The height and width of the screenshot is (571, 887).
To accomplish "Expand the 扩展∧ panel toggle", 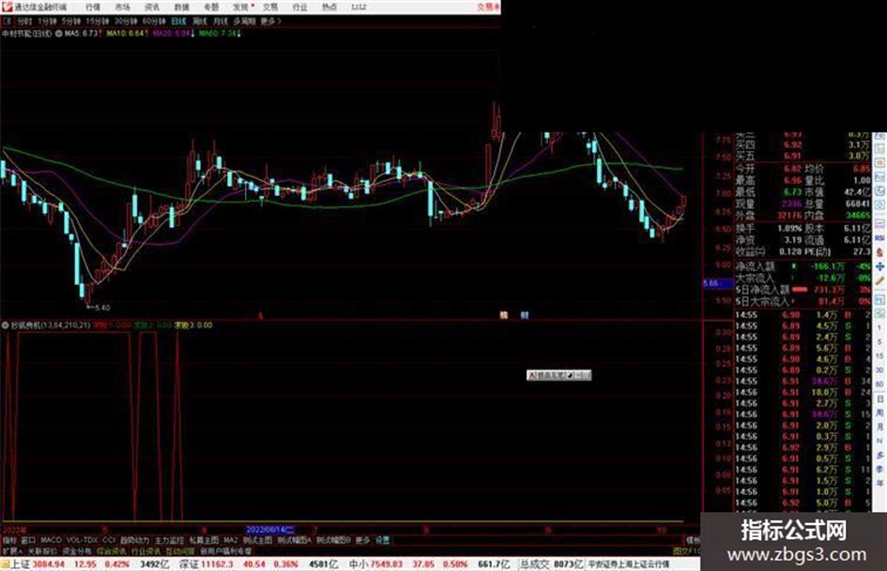I will [x=12, y=550].
